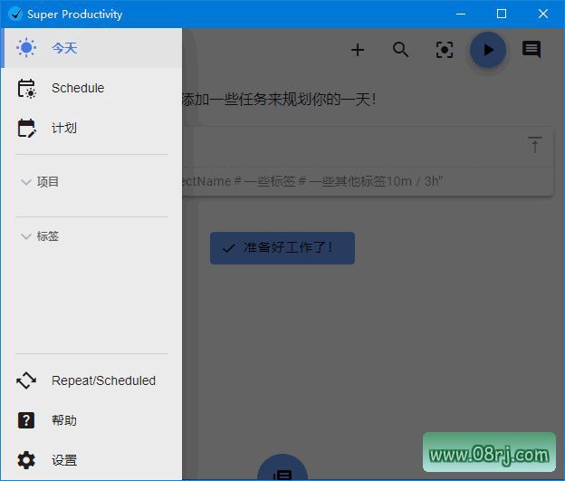Click the move-to-top arrow icon
The image size is (565, 481).
pyautogui.click(x=535, y=145)
